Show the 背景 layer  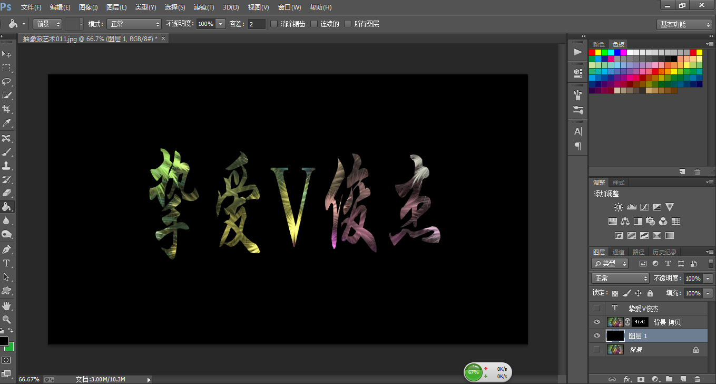[x=596, y=349]
